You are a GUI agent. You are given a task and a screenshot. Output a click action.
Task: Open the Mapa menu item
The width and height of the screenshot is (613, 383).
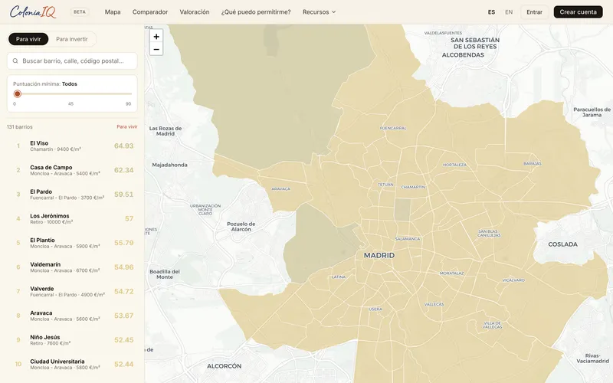[113, 12]
